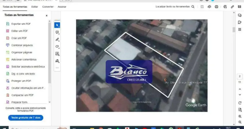Open Exportar um PDF tool
Image resolution: width=244 pixels, height=129 pixels.
pos(18,24)
